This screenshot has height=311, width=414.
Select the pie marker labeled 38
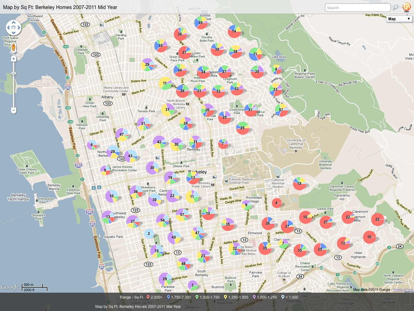coord(235,52)
